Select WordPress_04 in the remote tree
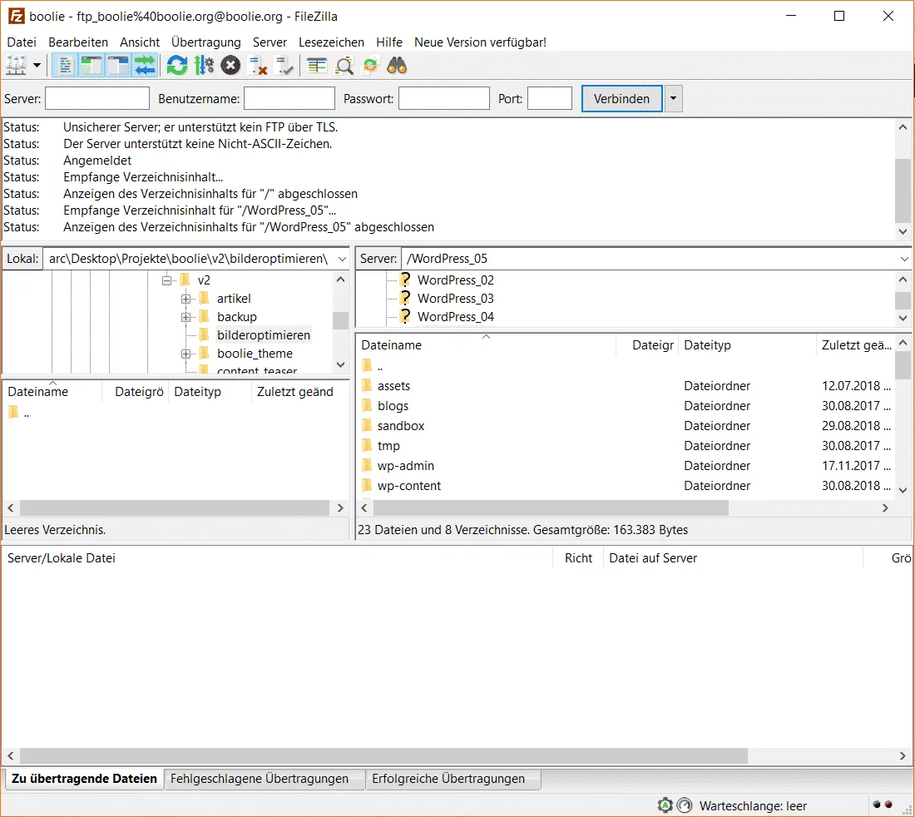This screenshot has height=817, width=915. [x=456, y=316]
